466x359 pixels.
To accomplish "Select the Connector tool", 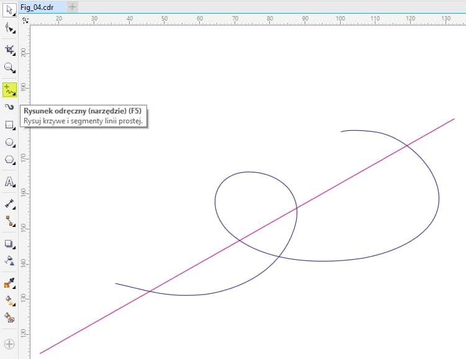I will [x=9, y=220].
